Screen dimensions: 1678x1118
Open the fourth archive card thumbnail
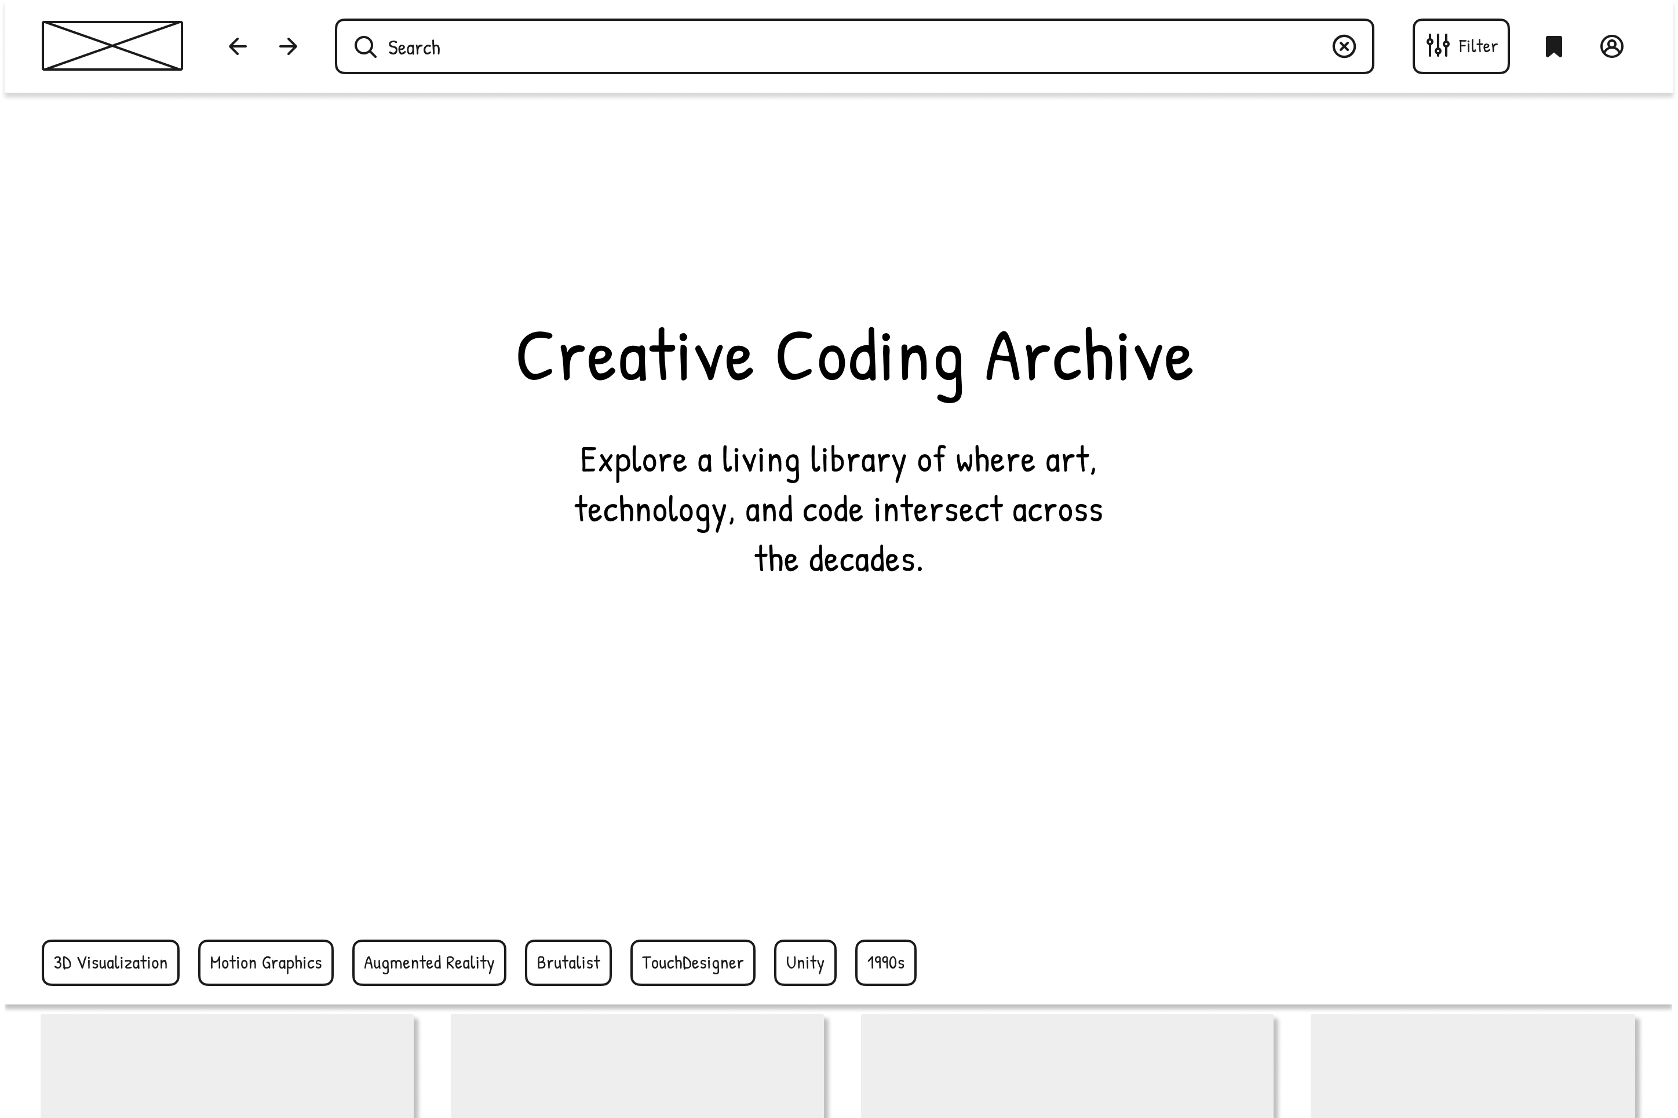[1473, 1066]
